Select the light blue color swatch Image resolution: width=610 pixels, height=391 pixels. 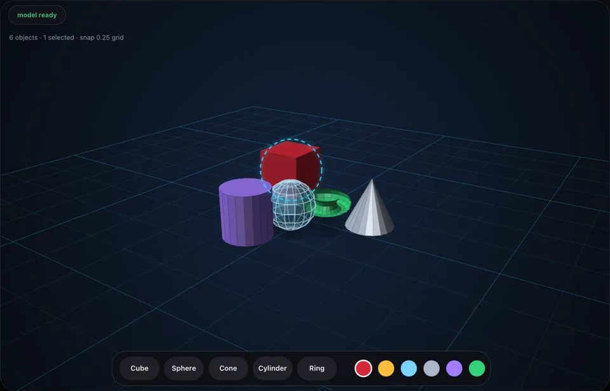409,368
